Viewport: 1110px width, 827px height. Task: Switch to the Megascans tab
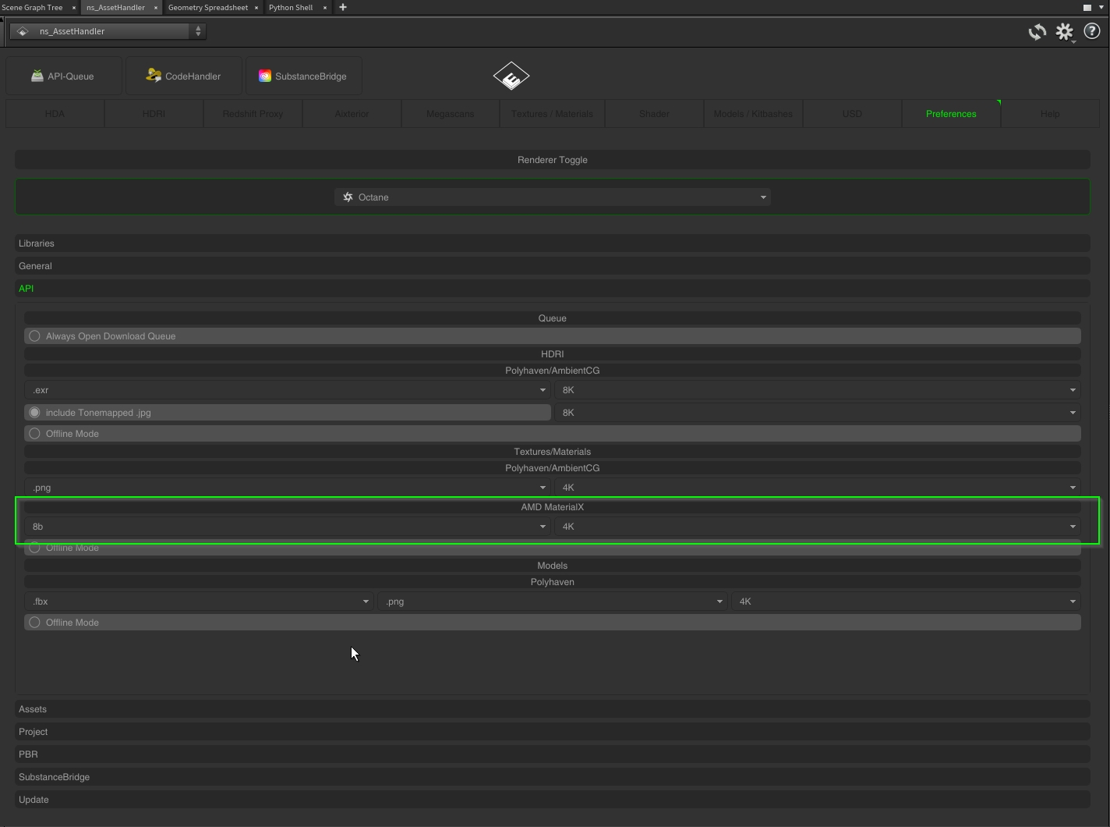450,114
